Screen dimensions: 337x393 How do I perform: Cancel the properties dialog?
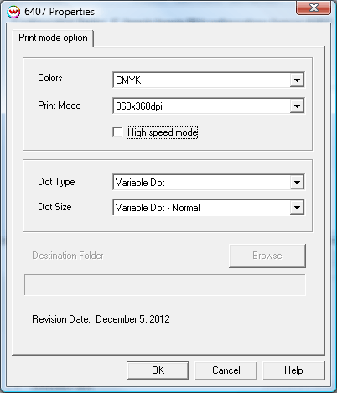tap(226, 370)
